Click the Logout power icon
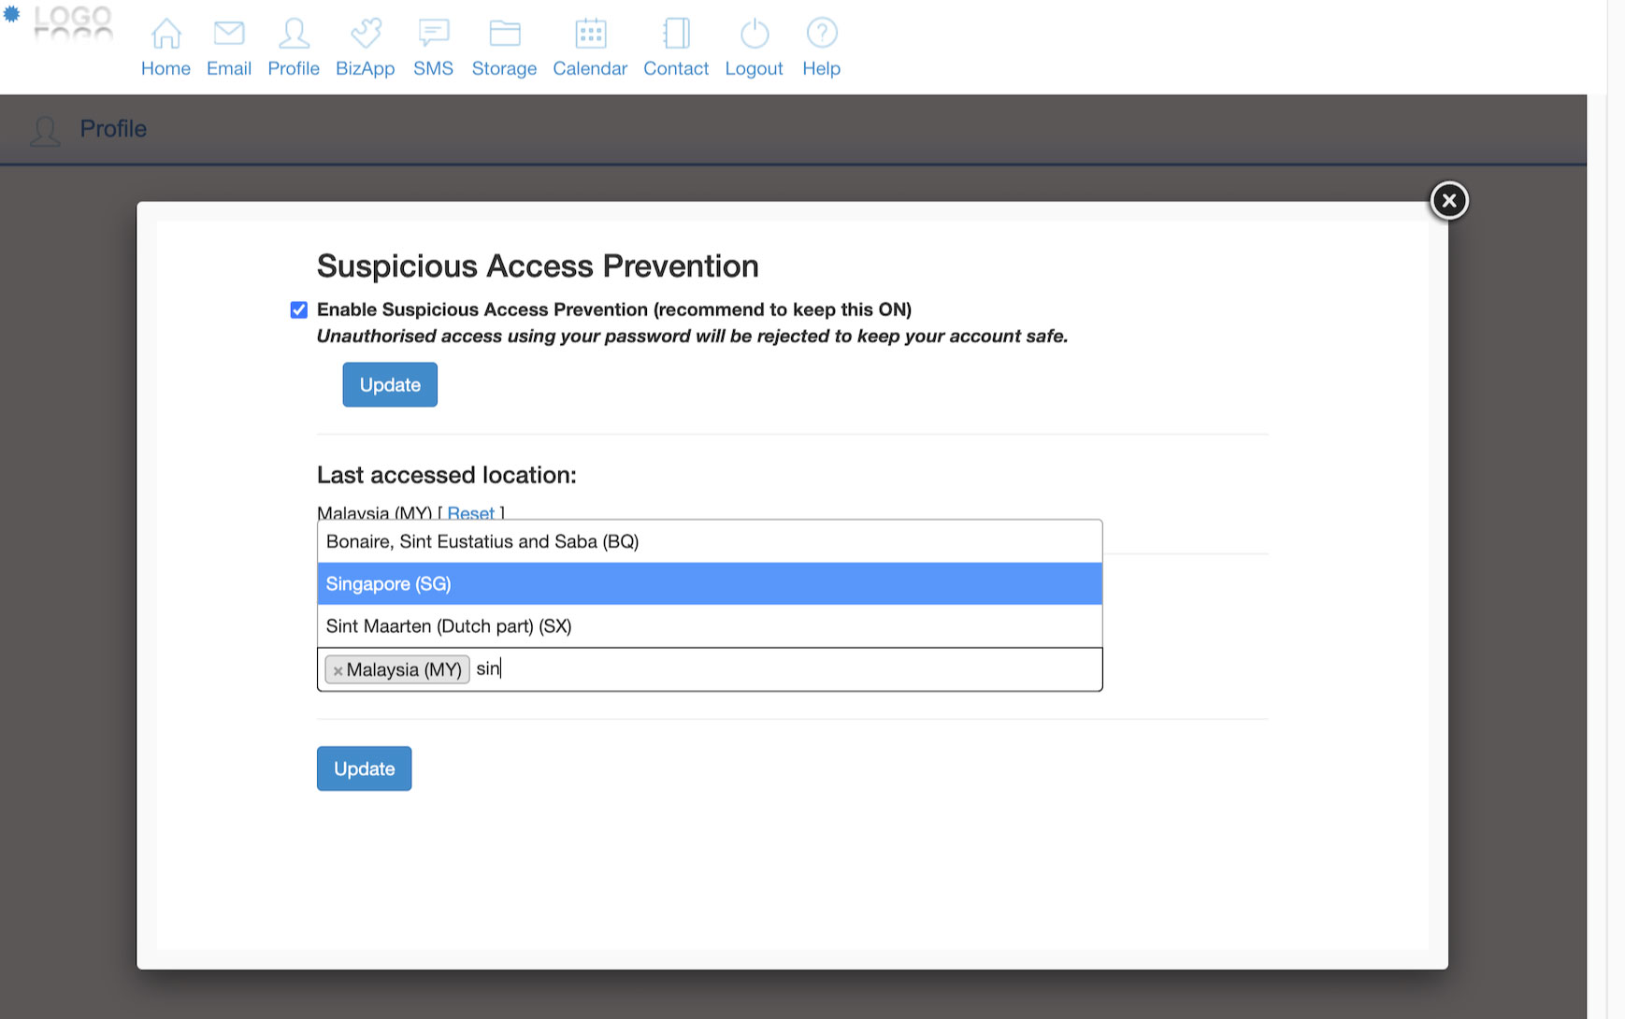The image size is (1625, 1019). pos(755,34)
